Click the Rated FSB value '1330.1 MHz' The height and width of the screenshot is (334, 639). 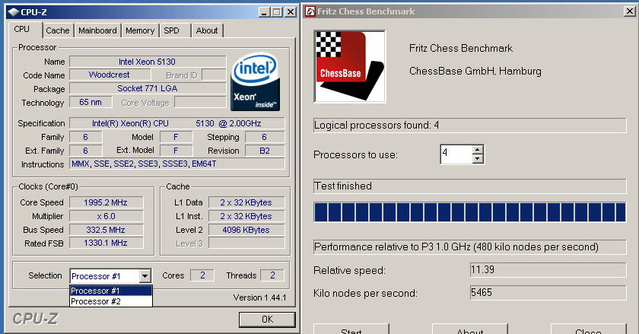(106, 243)
